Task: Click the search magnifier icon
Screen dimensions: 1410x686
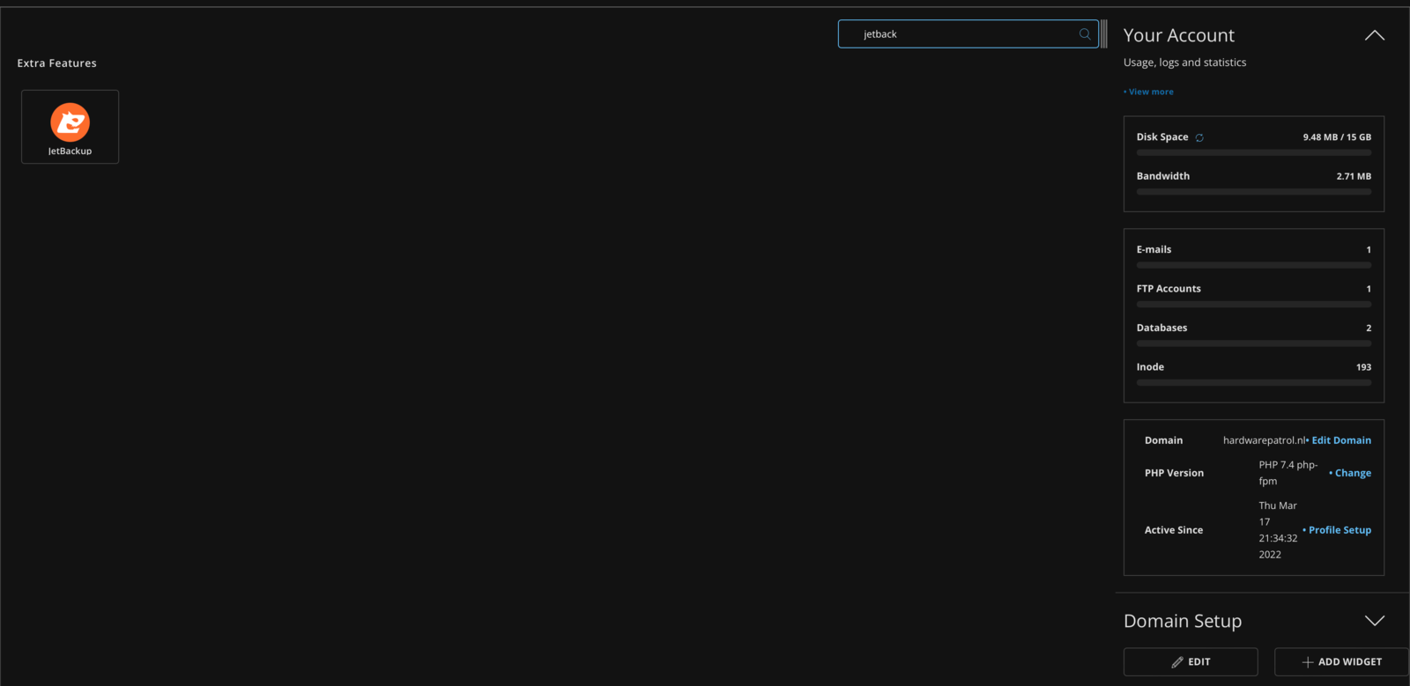Action: point(1085,34)
